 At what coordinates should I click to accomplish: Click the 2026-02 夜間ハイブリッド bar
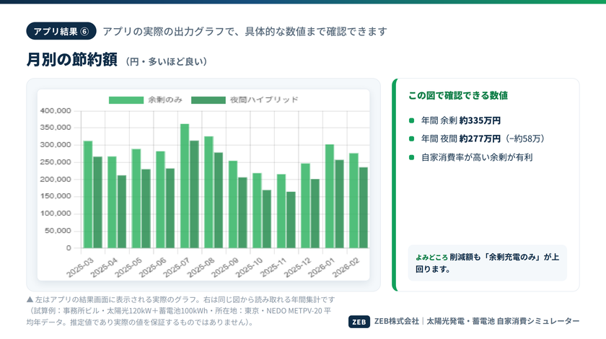364,208
